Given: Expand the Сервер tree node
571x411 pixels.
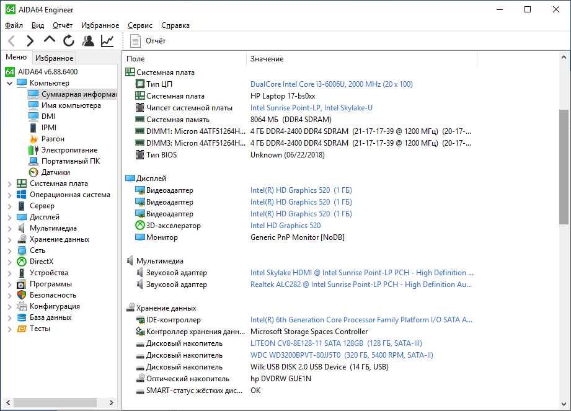Looking at the screenshot, I should [x=10, y=206].
